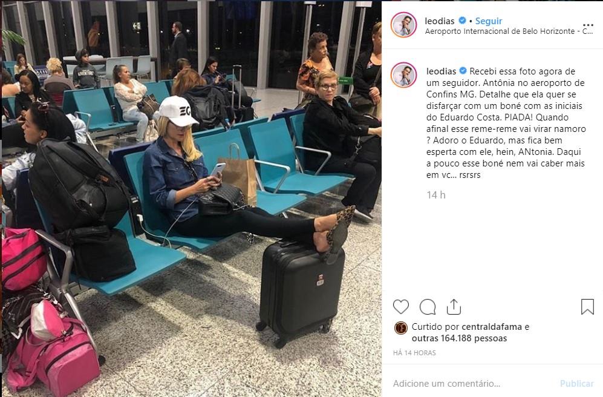Click the HÁ 14 HORAS timestamp
The image size is (603, 397).
(414, 353)
